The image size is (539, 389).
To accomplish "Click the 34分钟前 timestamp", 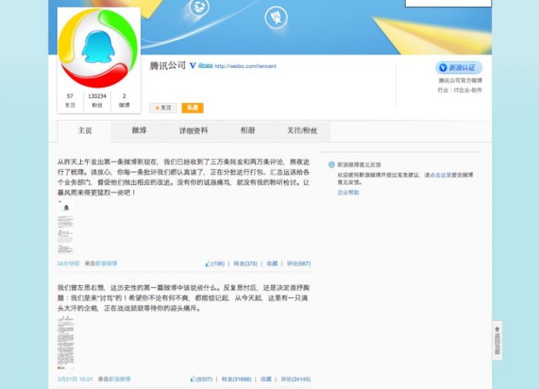I will [x=68, y=264].
